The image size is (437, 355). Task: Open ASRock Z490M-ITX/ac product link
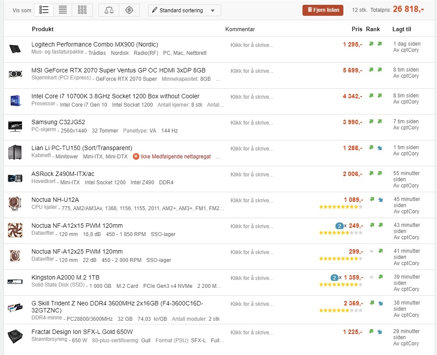(63, 174)
